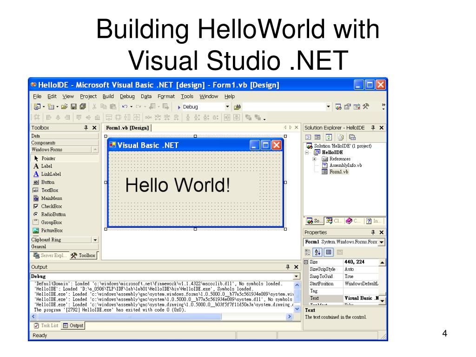The height and width of the screenshot is (357, 476).
Task: Toggle Categorized view in Properties panel
Action: coord(308,252)
